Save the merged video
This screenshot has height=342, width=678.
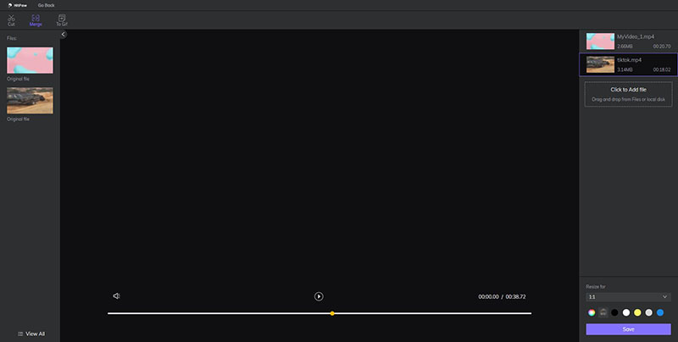(x=628, y=329)
